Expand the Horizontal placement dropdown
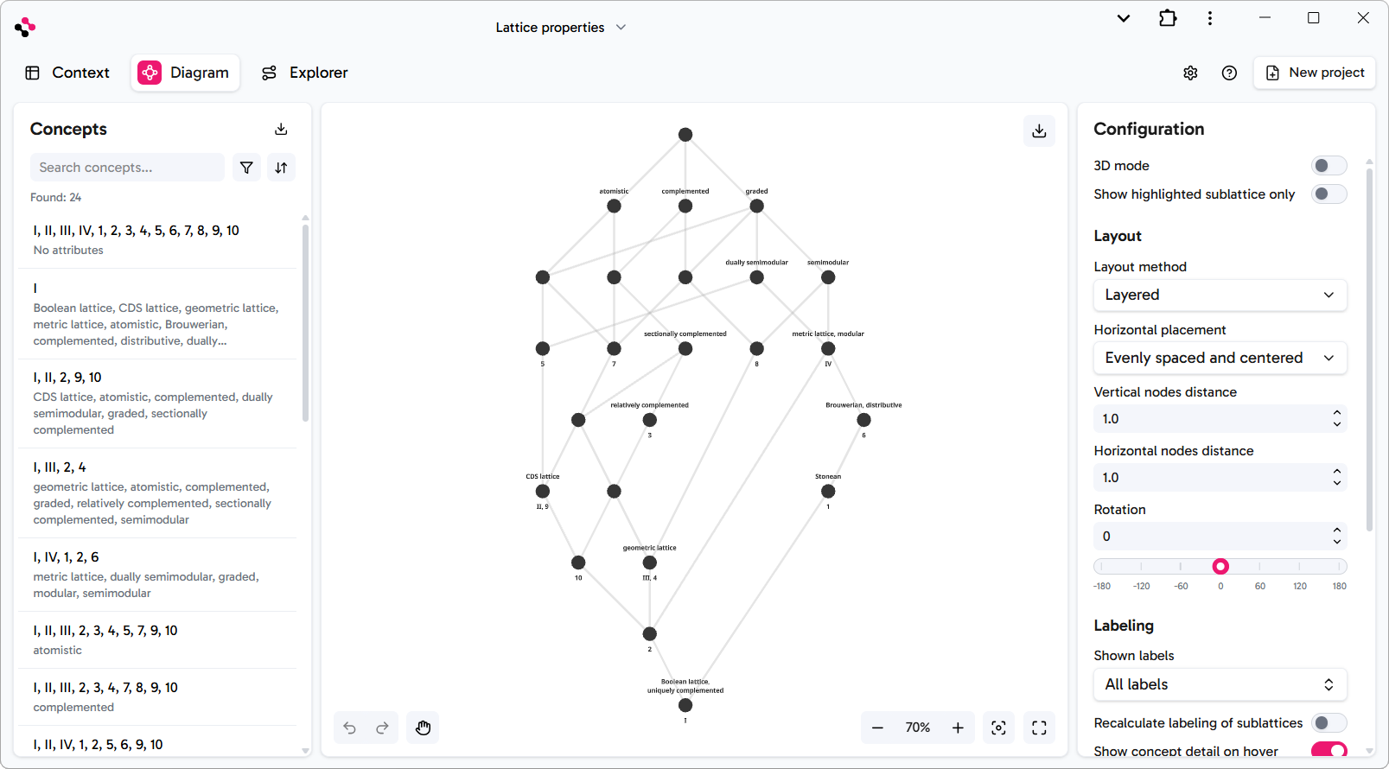The width and height of the screenshot is (1389, 769). (1220, 358)
